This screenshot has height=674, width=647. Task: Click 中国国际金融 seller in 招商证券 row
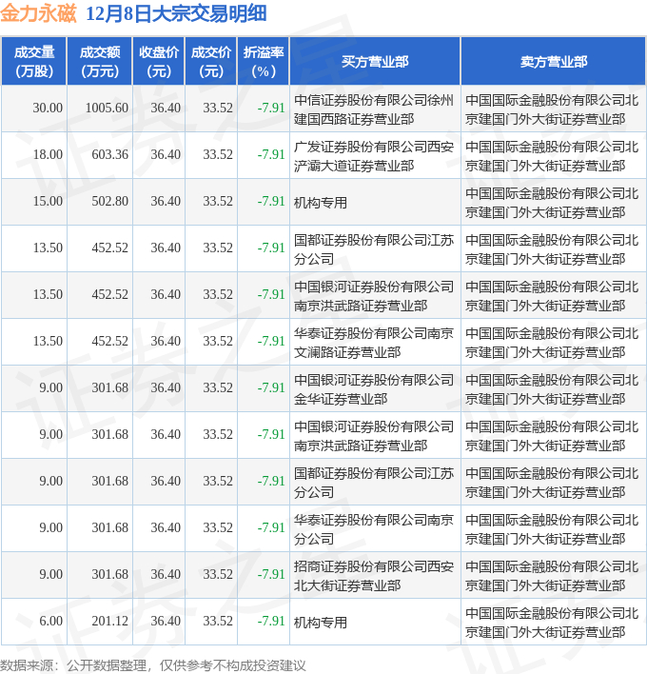552,576
